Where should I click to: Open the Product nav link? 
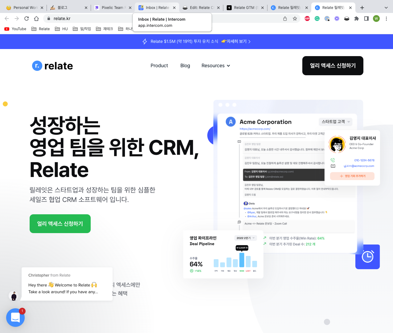pyautogui.click(x=159, y=66)
